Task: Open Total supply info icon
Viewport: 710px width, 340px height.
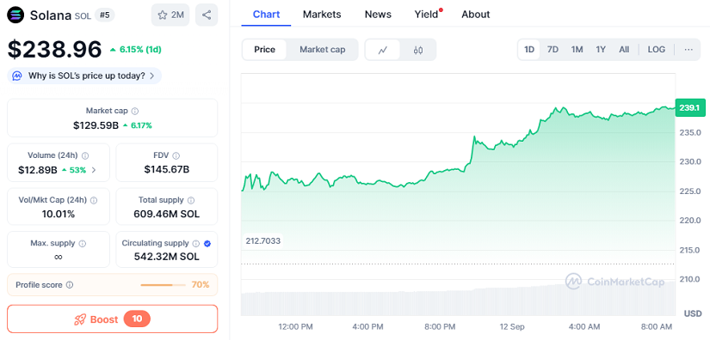Action: click(191, 200)
